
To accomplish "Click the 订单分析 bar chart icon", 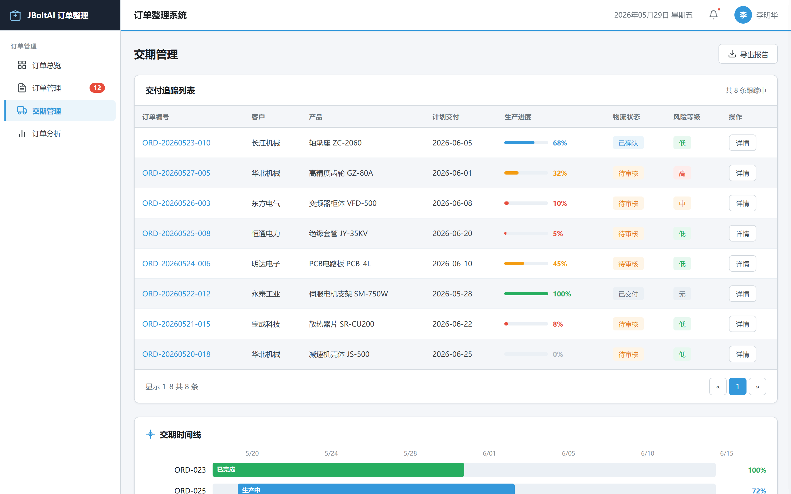I will 22,133.
